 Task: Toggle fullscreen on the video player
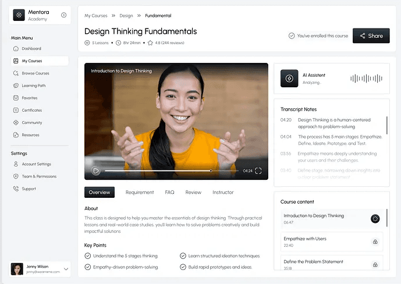click(258, 171)
